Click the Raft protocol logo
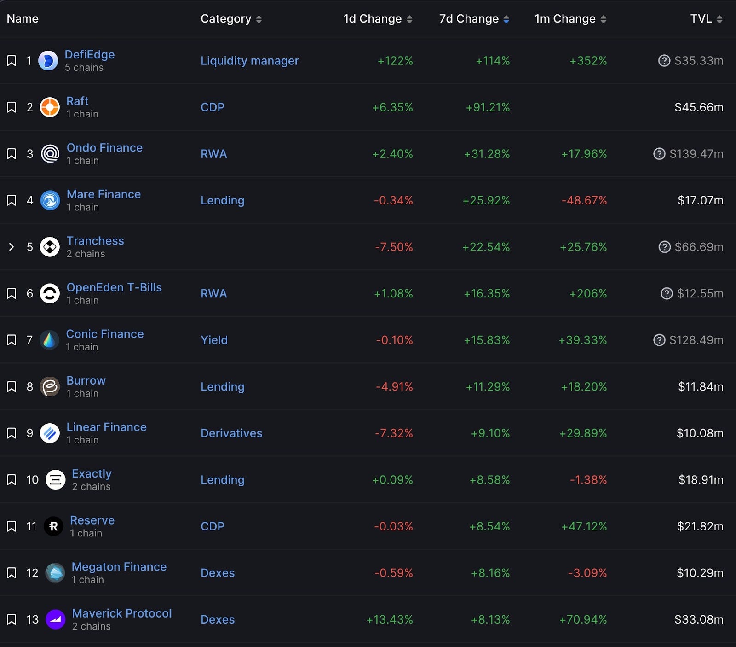The height and width of the screenshot is (647, 736). click(x=50, y=107)
